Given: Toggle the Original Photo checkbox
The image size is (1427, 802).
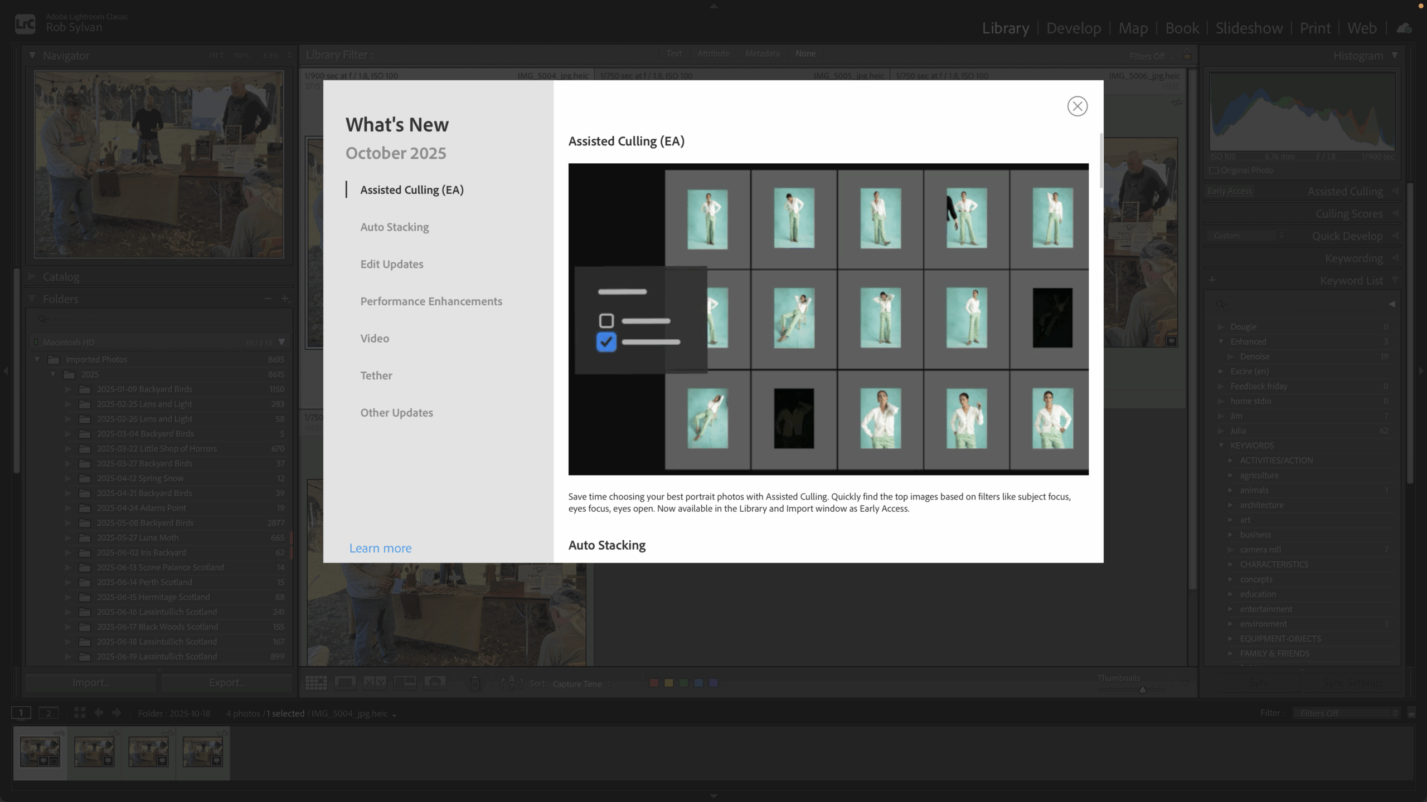Looking at the screenshot, I should tap(1214, 170).
